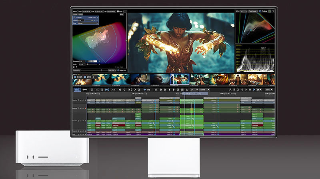Click the blue circular refresh icon near gear
320x179 pixels.
pos(254,90)
